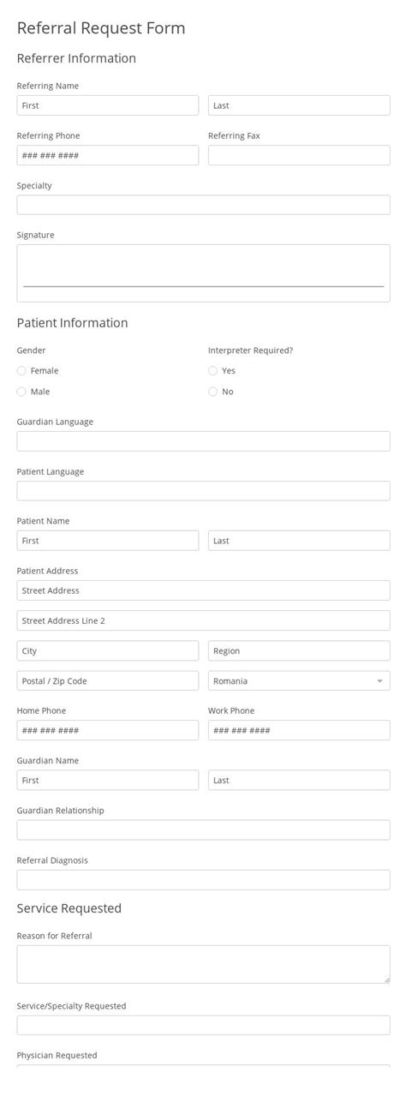Click the Reason for Referral text area

pos(203,965)
